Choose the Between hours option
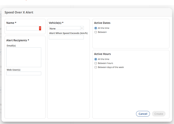The width and height of the screenshot is (174, 124). pyautogui.click(x=96, y=63)
